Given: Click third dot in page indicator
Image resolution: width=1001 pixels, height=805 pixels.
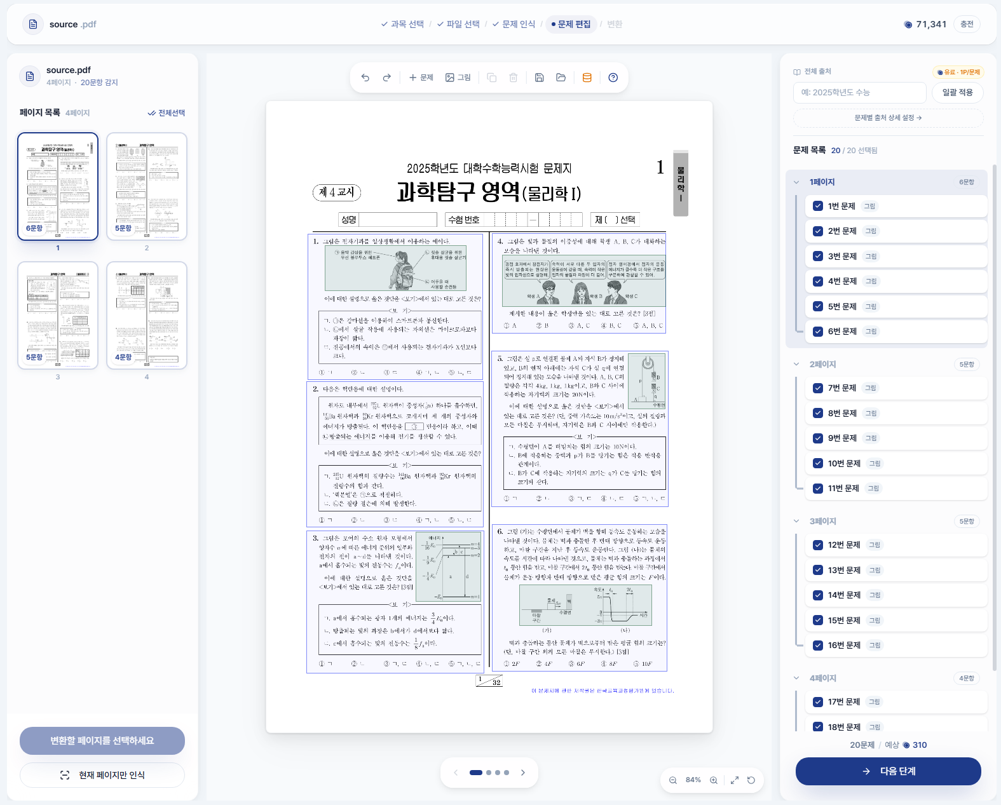Looking at the screenshot, I should coord(498,773).
